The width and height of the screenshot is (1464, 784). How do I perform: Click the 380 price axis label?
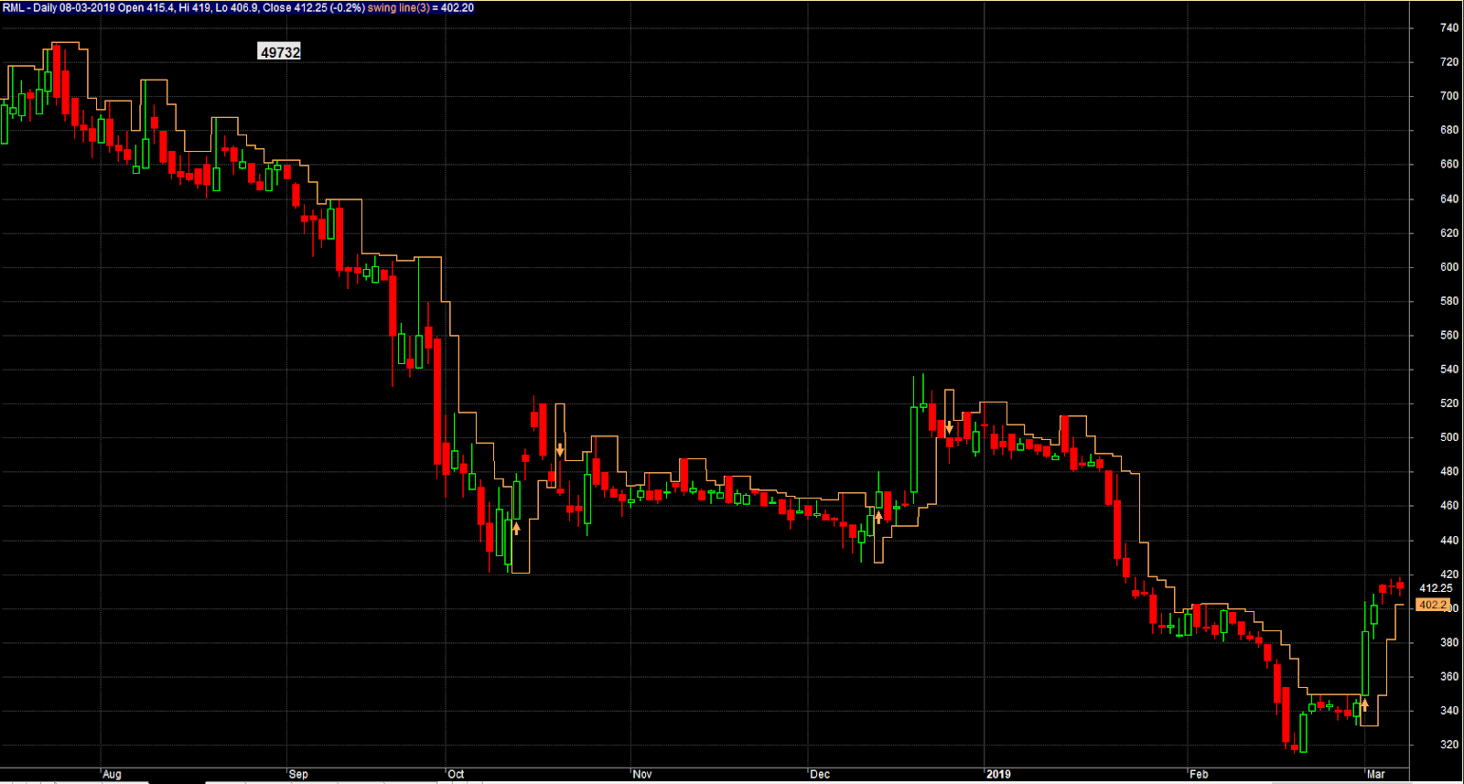[1449, 643]
